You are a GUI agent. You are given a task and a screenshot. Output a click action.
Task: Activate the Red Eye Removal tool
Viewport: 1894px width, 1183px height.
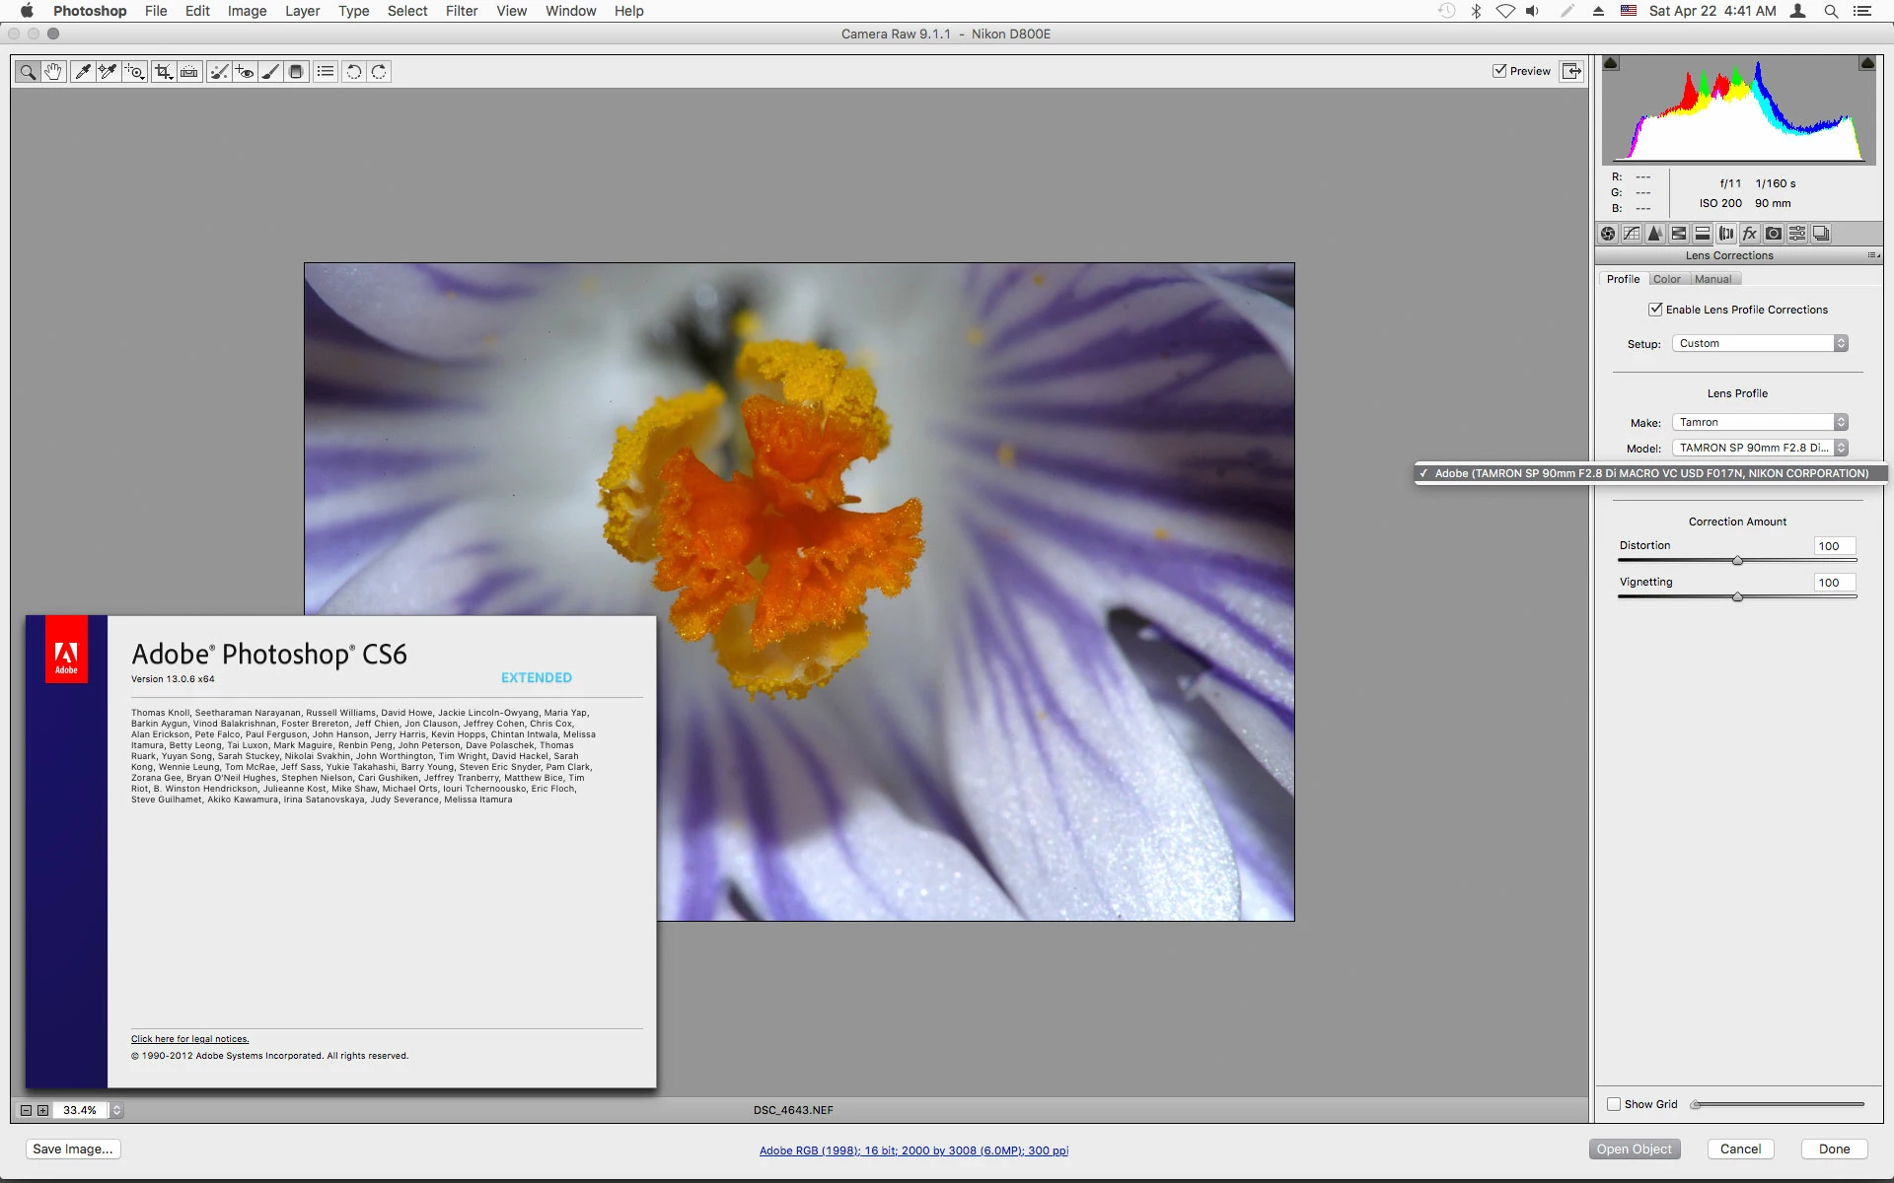[245, 72]
